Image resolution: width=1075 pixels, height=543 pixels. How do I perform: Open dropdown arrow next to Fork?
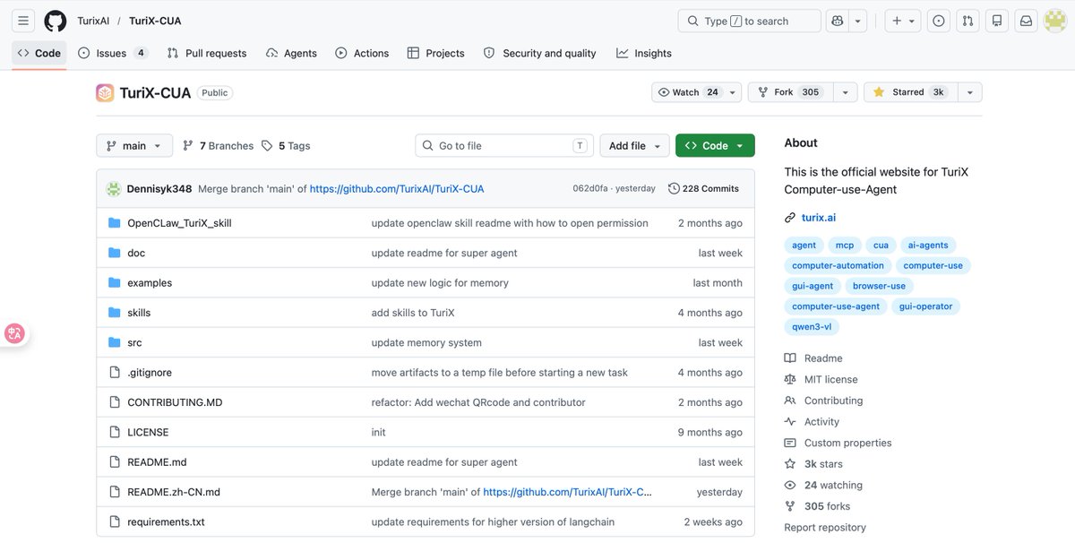click(844, 92)
